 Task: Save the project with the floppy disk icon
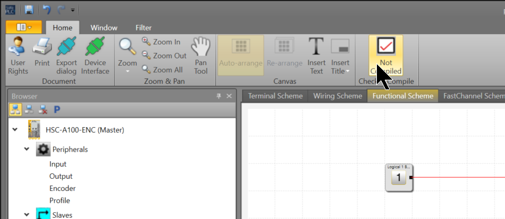coord(29,10)
